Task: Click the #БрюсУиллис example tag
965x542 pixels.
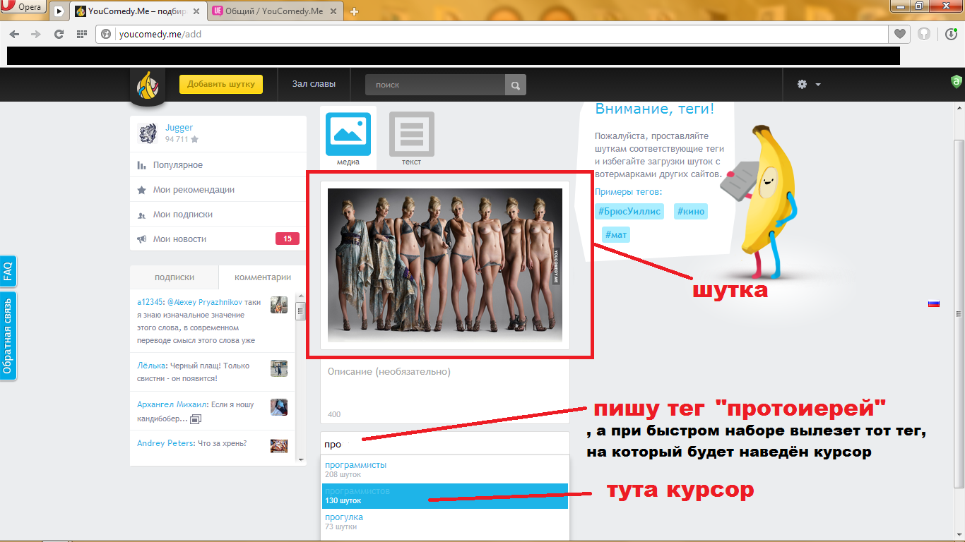Action: pyautogui.click(x=629, y=211)
